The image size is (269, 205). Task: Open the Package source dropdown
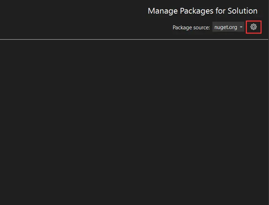[228, 27]
